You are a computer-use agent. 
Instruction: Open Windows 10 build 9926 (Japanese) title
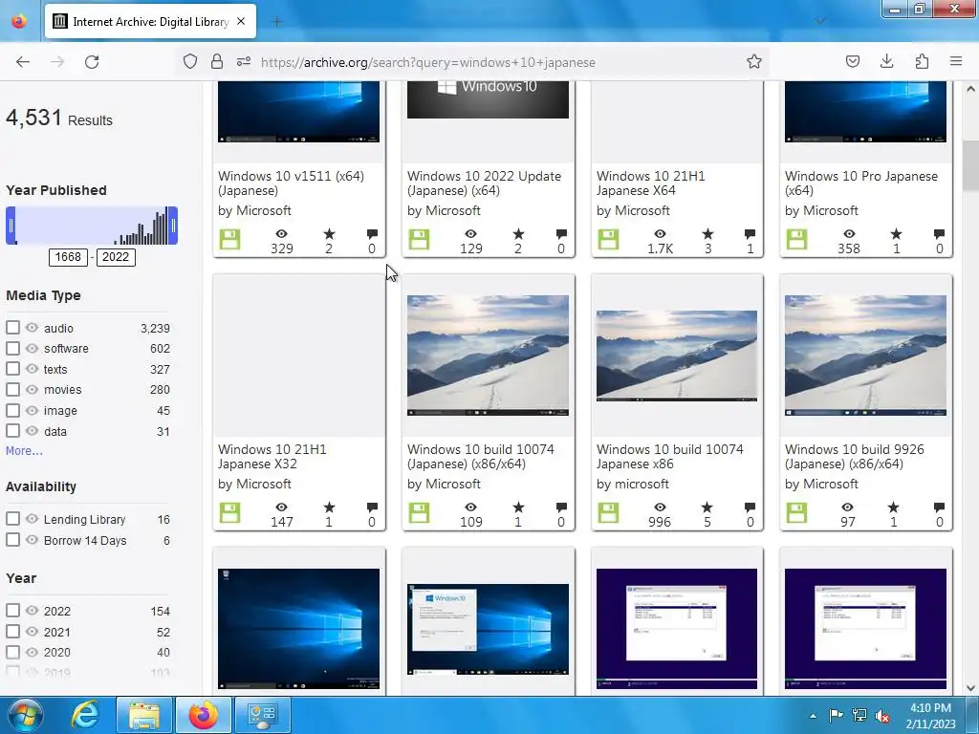point(854,456)
